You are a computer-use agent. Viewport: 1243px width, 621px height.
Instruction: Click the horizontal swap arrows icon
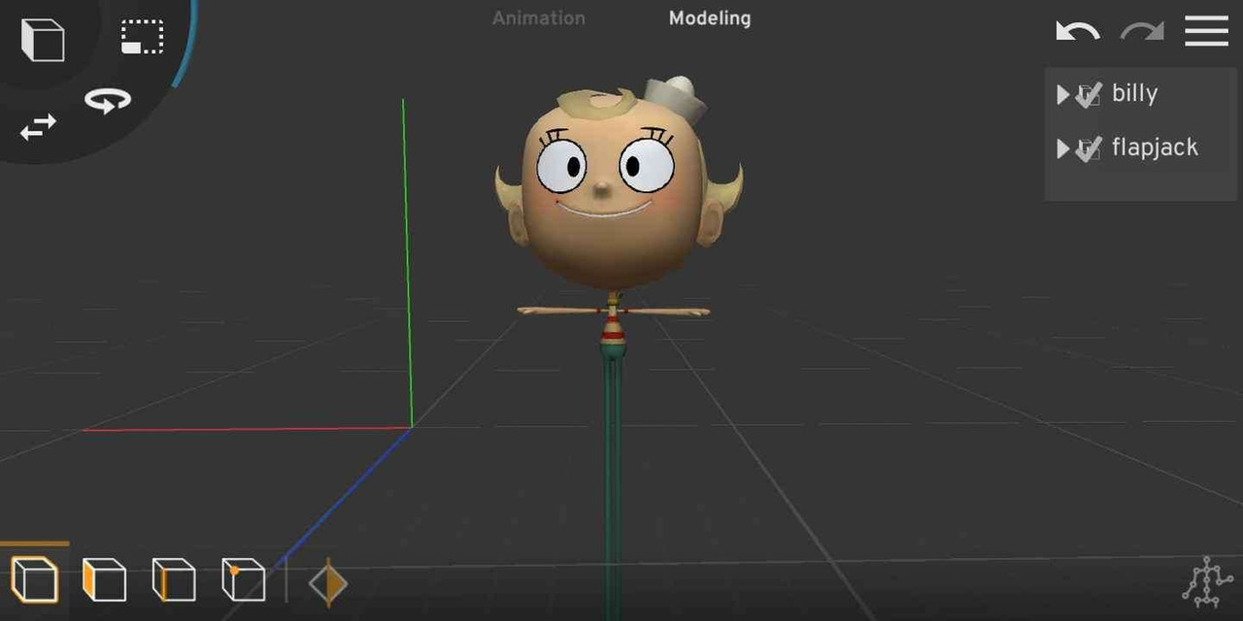point(38,127)
